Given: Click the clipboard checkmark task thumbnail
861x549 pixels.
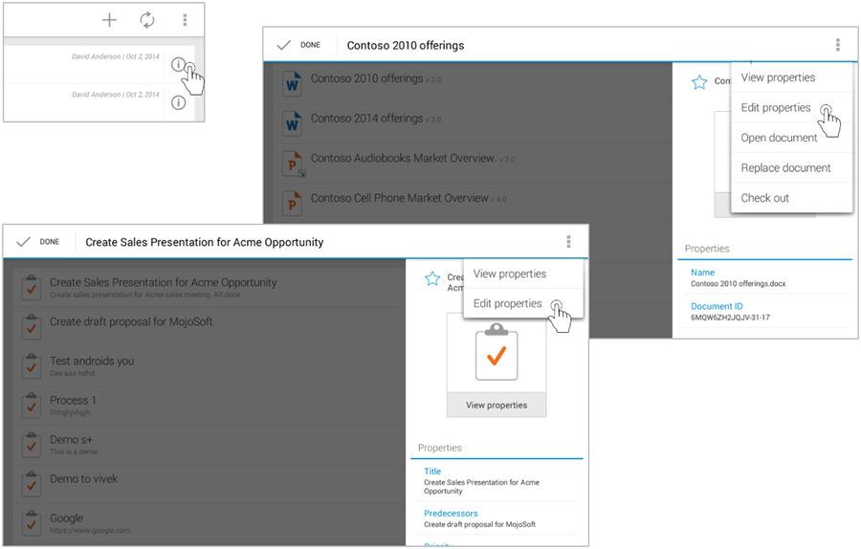Looking at the screenshot, I should (497, 353).
